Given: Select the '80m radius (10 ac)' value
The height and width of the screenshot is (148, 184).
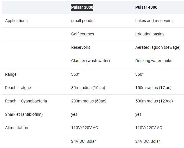Looking at the screenshot, I should click(89, 88).
